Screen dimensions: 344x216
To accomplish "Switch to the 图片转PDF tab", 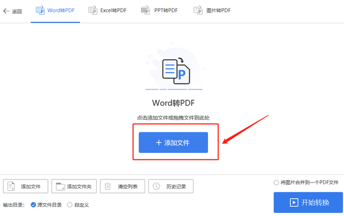I will (212, 11).
